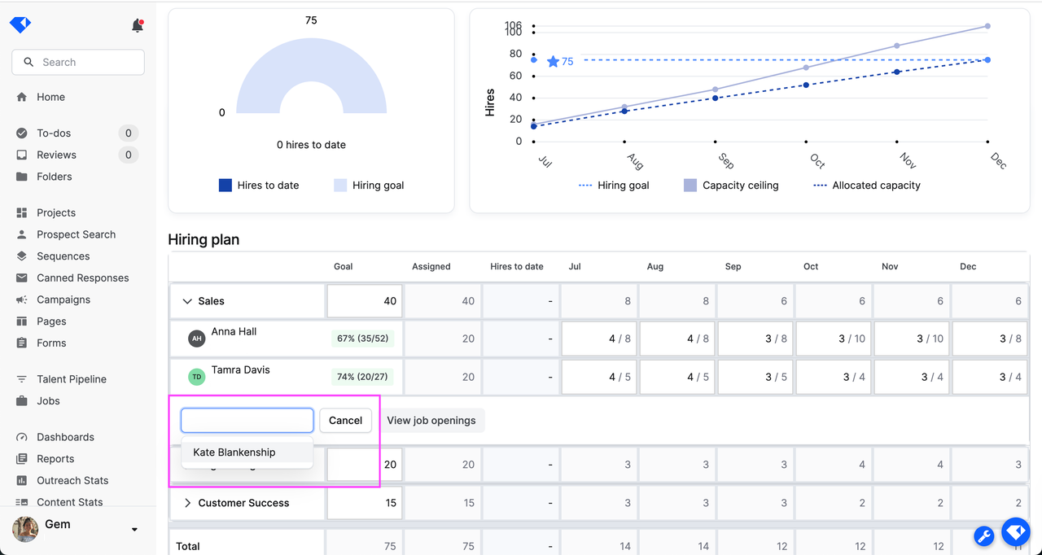The image size is (1042, 555).
Task: Open the Dashboards menu item
Action: tap(65, 437)
